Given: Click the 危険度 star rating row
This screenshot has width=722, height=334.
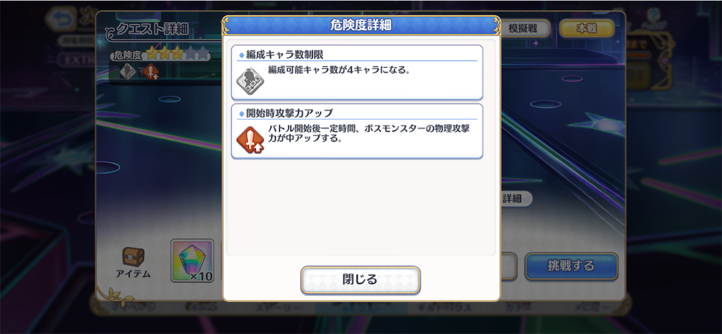Looking at the screenshot, I should tap(160, 54).
